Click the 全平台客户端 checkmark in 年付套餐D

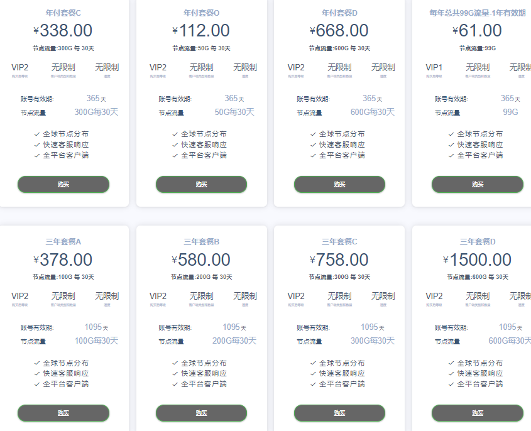coord(313,155)
